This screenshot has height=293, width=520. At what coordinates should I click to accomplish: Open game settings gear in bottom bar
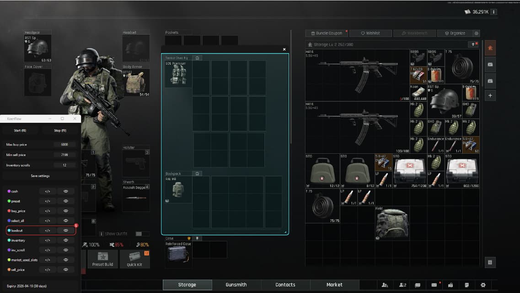click(483, 285)
